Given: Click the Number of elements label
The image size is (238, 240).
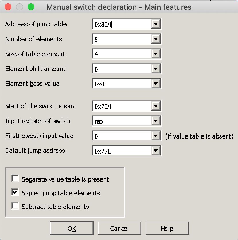Looking at the screenshot, I should click(34, 39).
